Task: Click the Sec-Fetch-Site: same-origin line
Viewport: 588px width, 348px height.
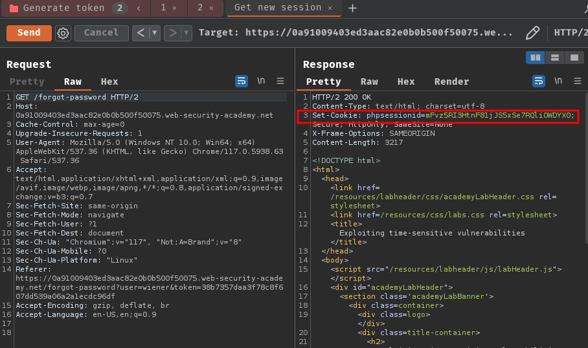Action: point(76,206)
